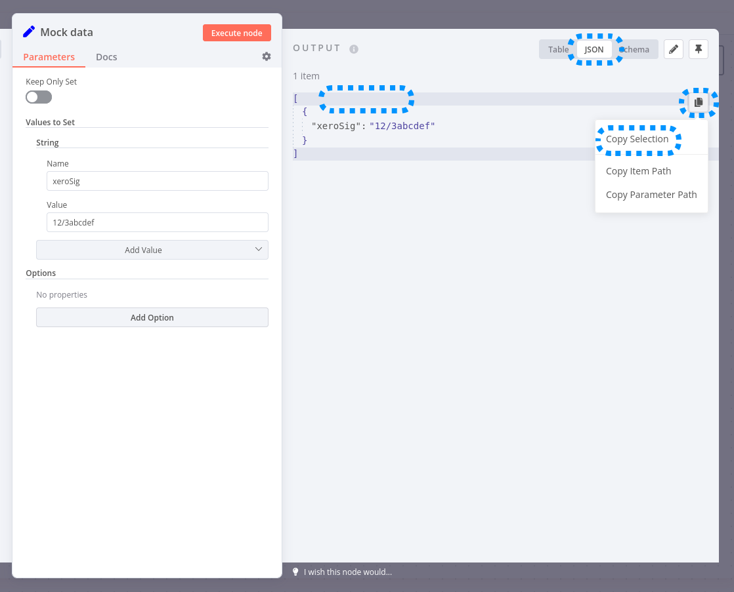Click the OUTPUT info icon

point(354,49)
